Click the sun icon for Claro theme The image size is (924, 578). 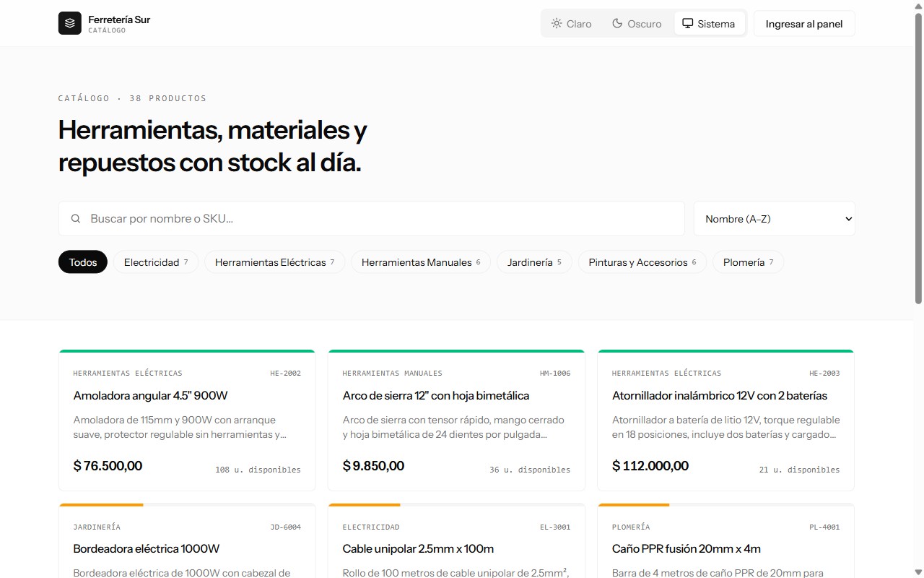click(x=557, y=23)
